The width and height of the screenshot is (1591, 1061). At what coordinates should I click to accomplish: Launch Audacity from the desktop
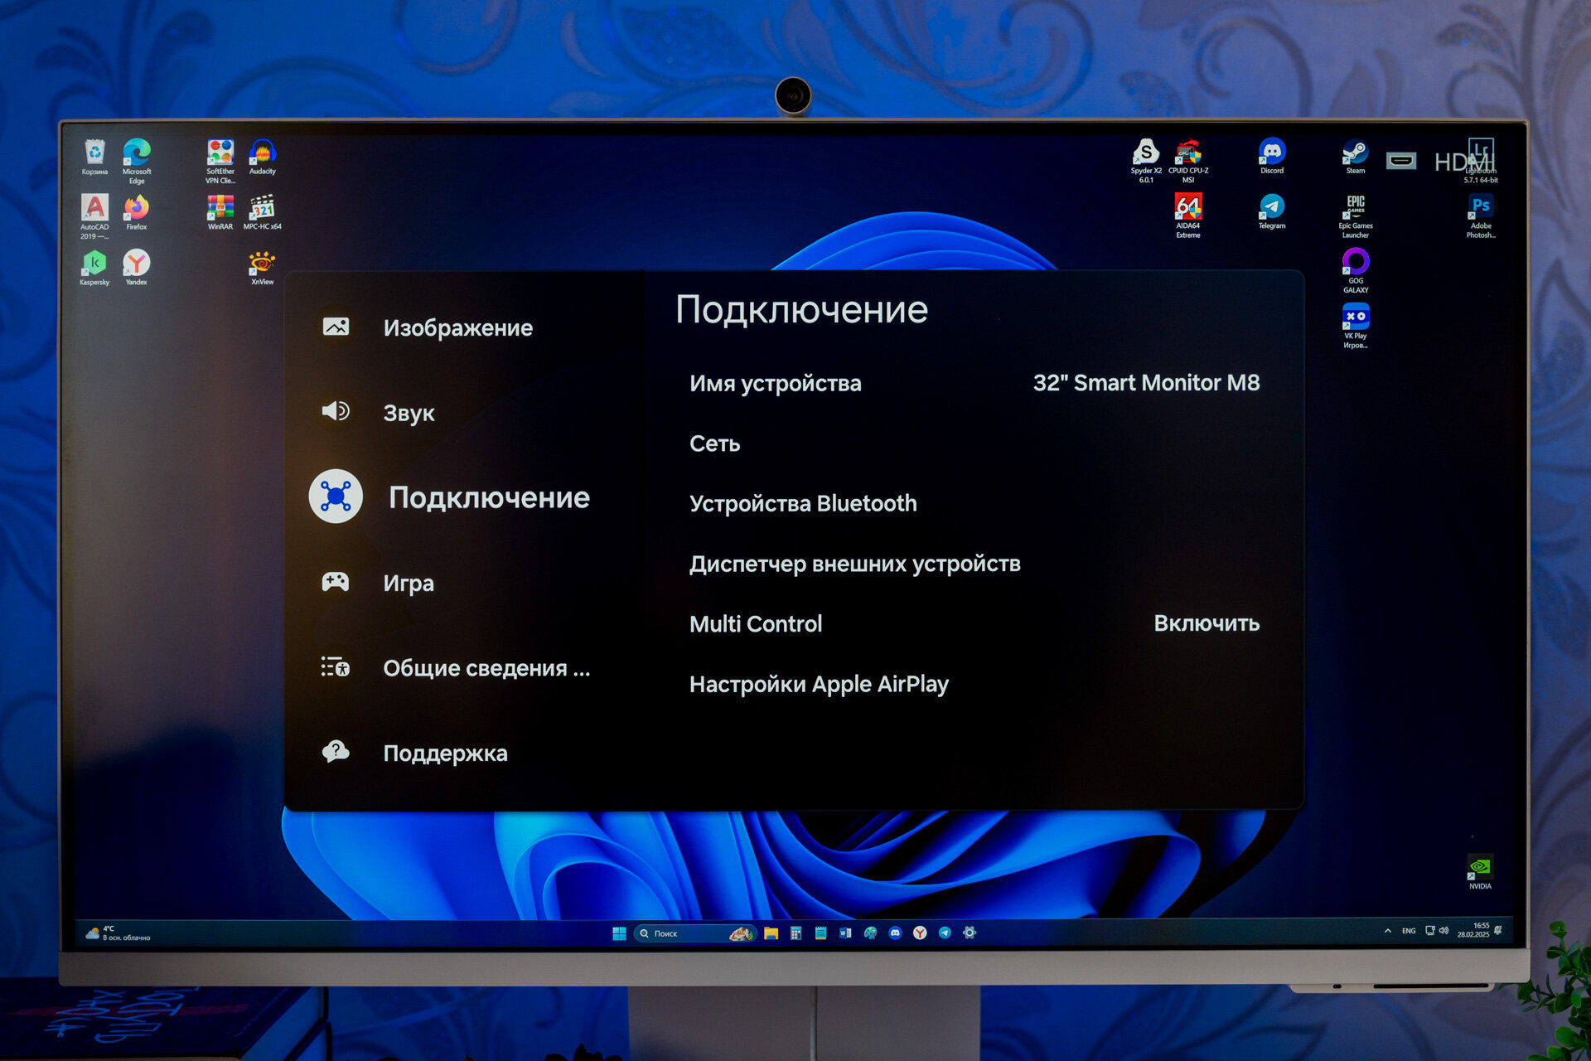click(263, 157)
